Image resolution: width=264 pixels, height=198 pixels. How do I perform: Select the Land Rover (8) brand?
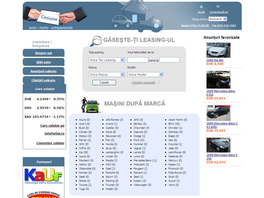click(x=177, y=152)
